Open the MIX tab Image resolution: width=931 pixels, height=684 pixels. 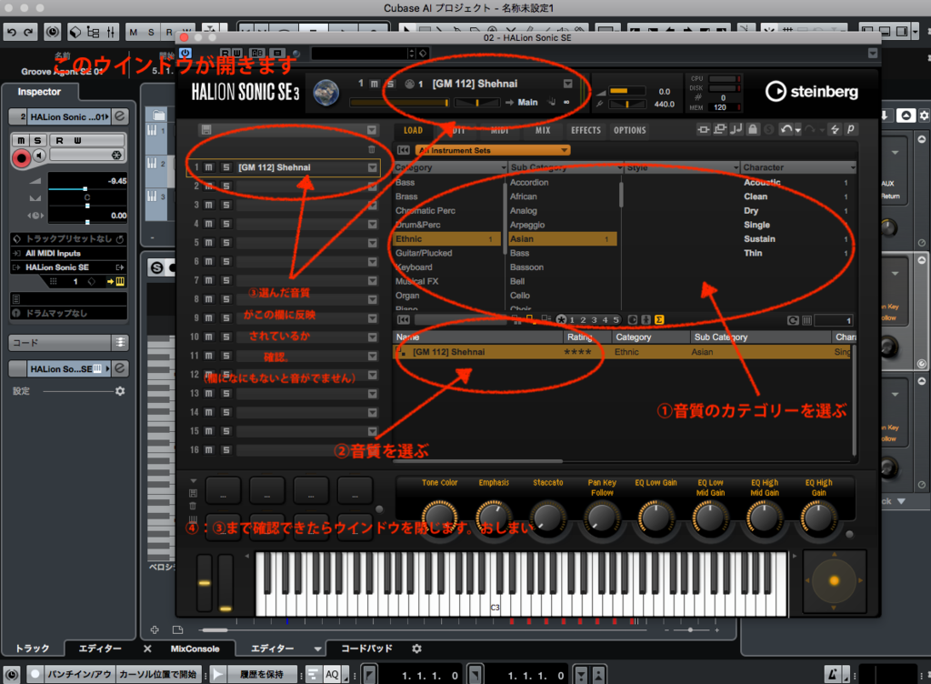click(543, 130)
